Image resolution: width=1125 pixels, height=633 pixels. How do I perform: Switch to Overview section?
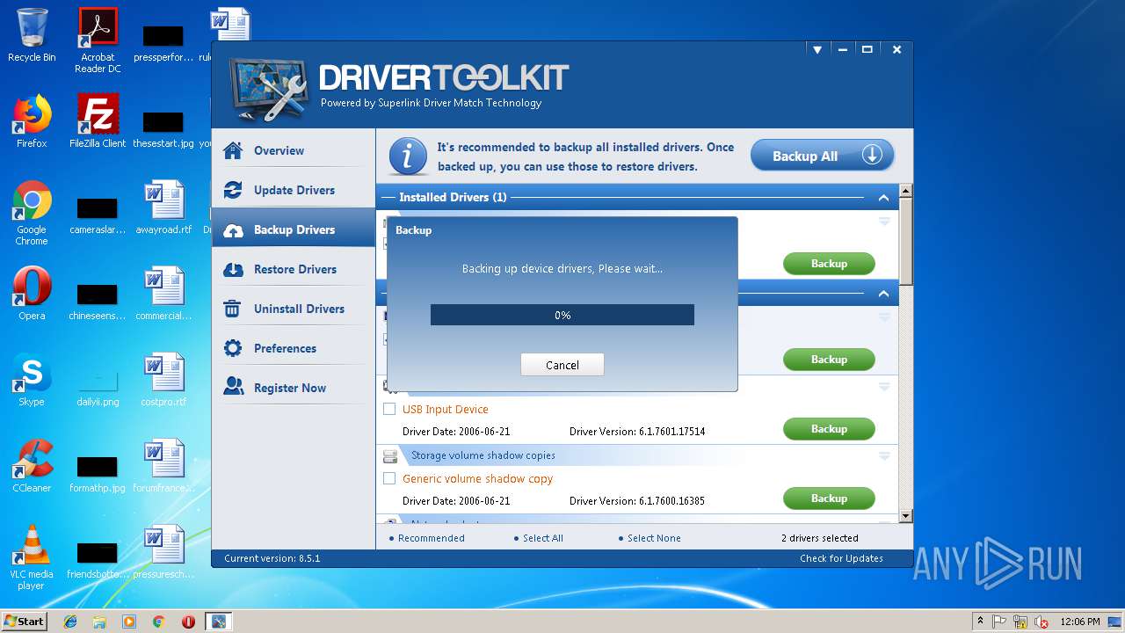coord(294,150)
